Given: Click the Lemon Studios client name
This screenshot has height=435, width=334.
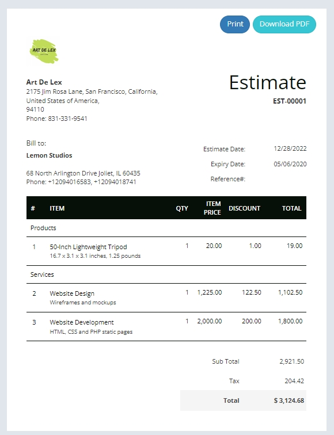Looking at the screenshot, I should pos(49,155).
